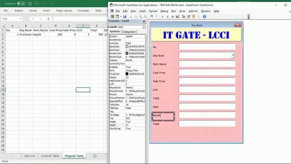Image resolution: width=291 pixels, height=164 pixels.
Task: Select the Month label on the form
Action: pos(163,117)
